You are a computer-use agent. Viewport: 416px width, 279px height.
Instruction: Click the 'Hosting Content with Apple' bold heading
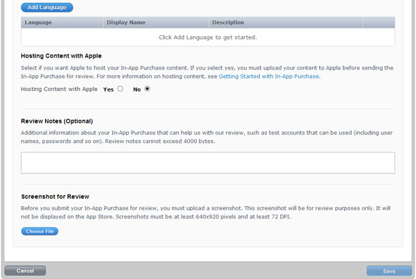tap(66, 56)
